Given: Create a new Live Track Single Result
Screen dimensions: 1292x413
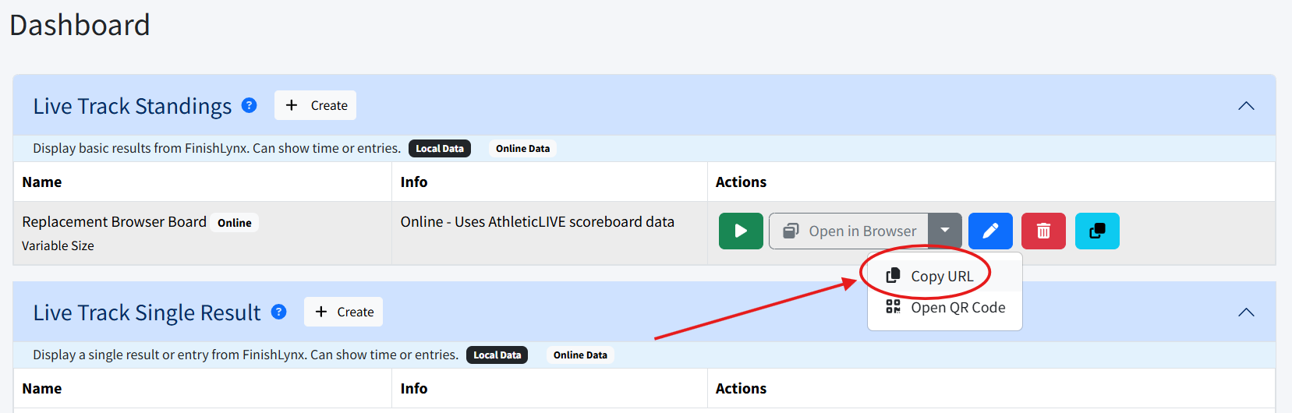Looking at the screenshot, I should tap(344, 312).
